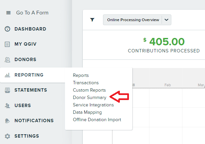Screen dimensions: 205x144
Task: Open the USERS section
Action: pyautogui.click(x=23, y=105)
